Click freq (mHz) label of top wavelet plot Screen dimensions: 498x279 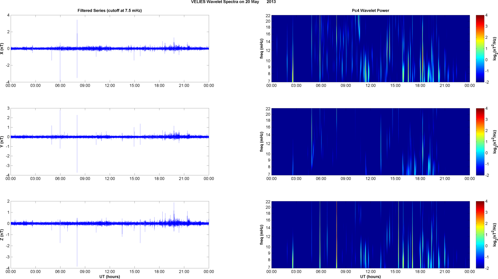262,49
